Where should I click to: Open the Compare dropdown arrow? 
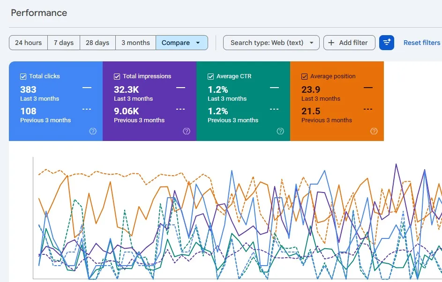pos(198,43)
